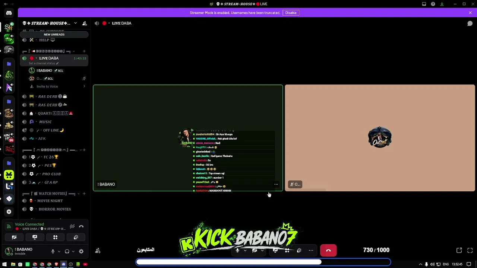The image size is (477, 268).
Task: Join the OFF LINE voice channel
Action: coord(54,130)
